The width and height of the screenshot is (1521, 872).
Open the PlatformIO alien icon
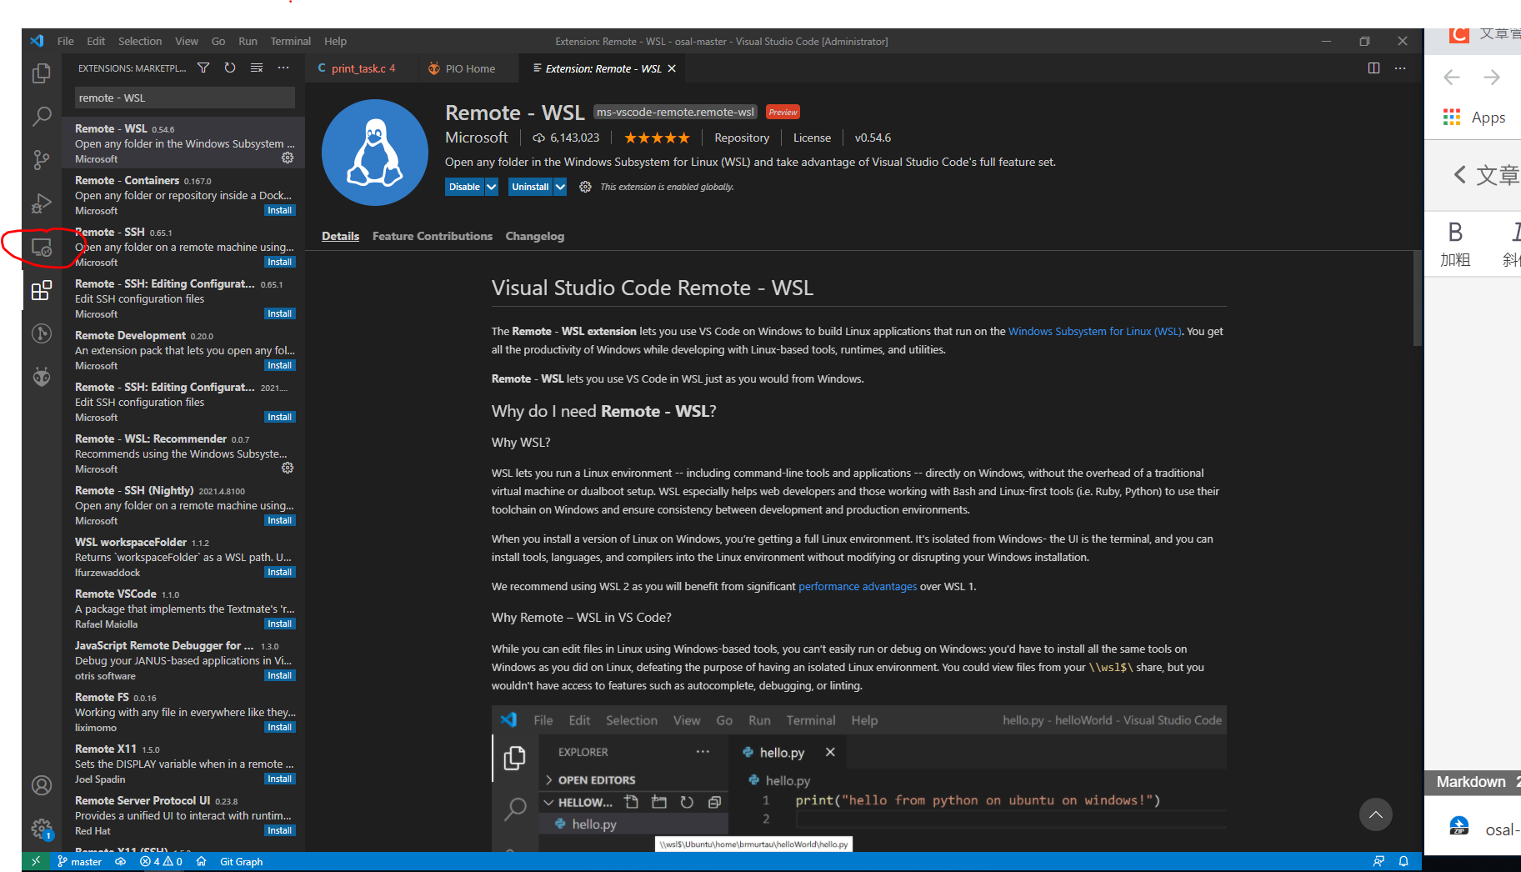[41, 377]
